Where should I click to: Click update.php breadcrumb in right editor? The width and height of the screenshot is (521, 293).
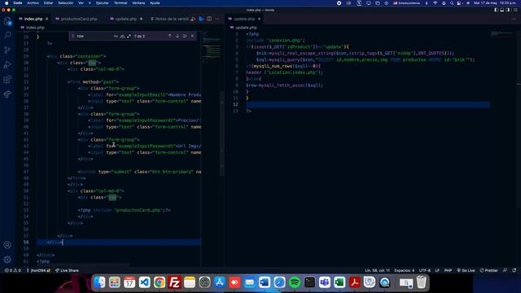[x=246, y=28]
